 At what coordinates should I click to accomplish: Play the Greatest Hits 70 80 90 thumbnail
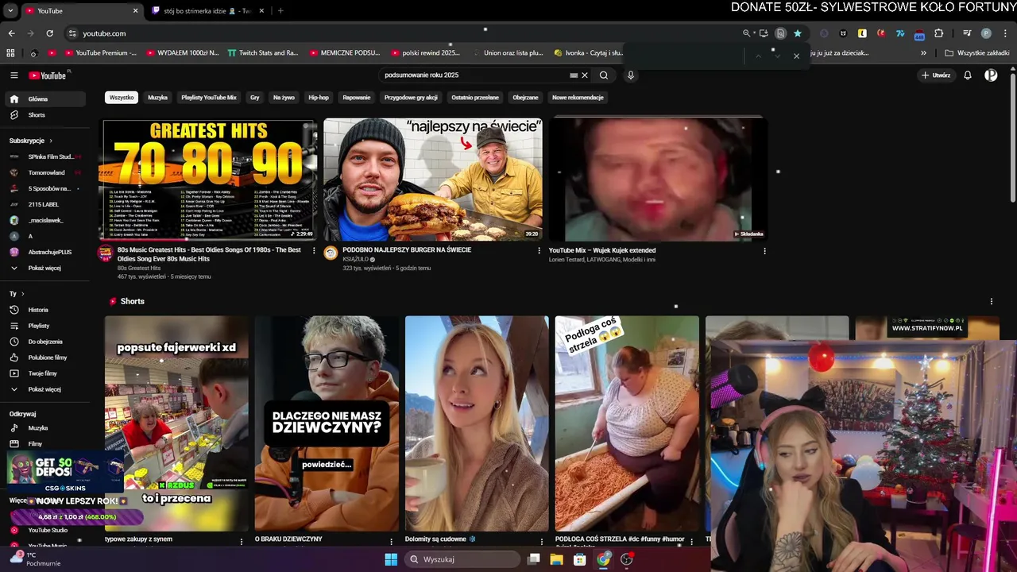[x=209, y=180]
